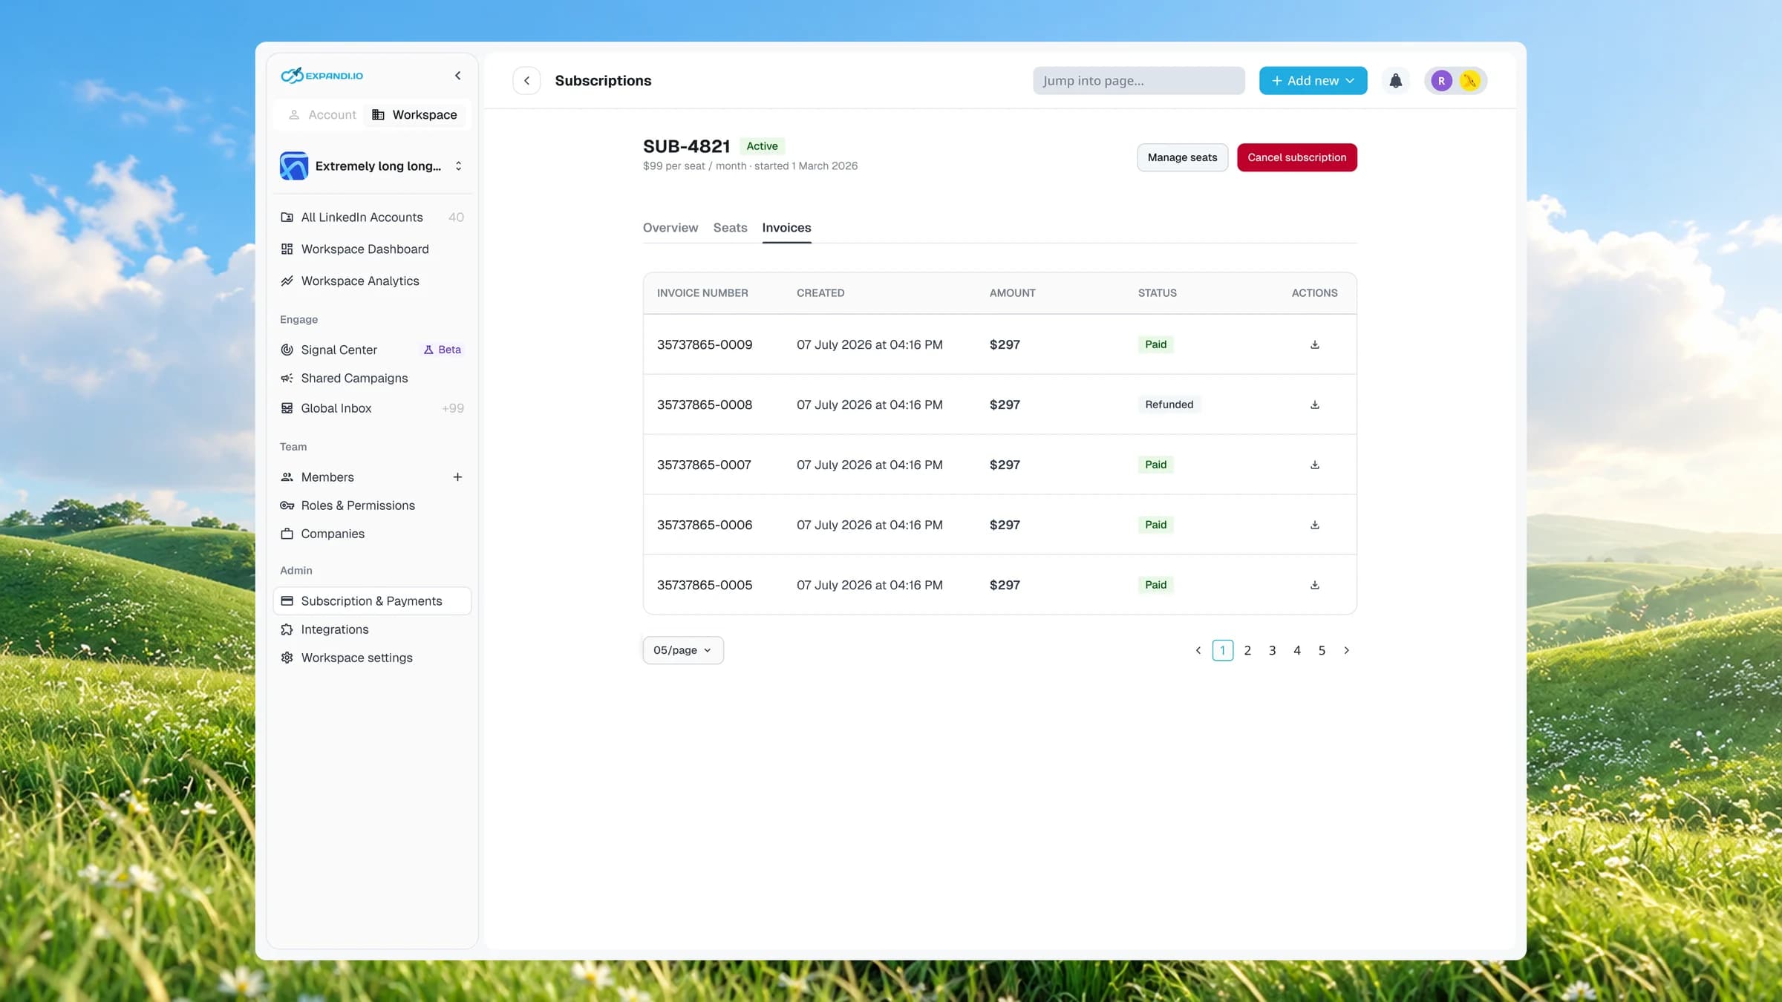Switch to the Account toggle

(322, 115)
